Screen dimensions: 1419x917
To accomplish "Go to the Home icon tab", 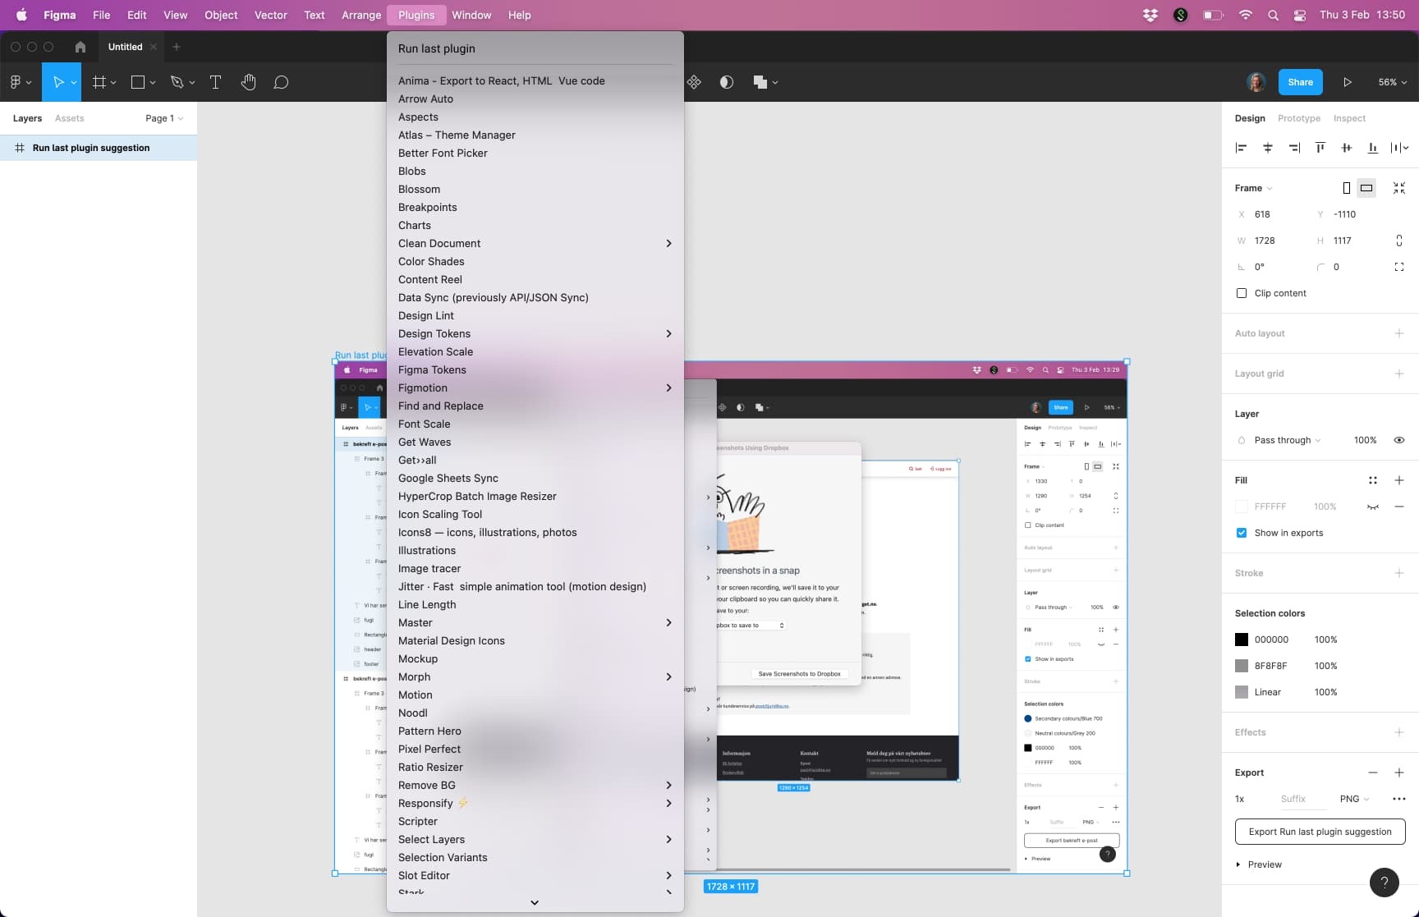I will click(x=80, y=47).
